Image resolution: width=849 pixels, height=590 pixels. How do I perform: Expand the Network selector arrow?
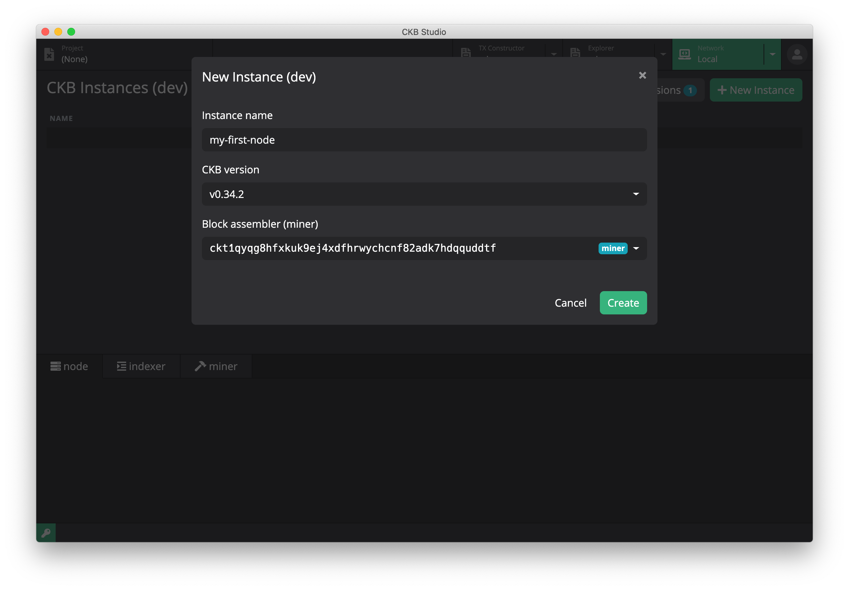click(772, 54)
